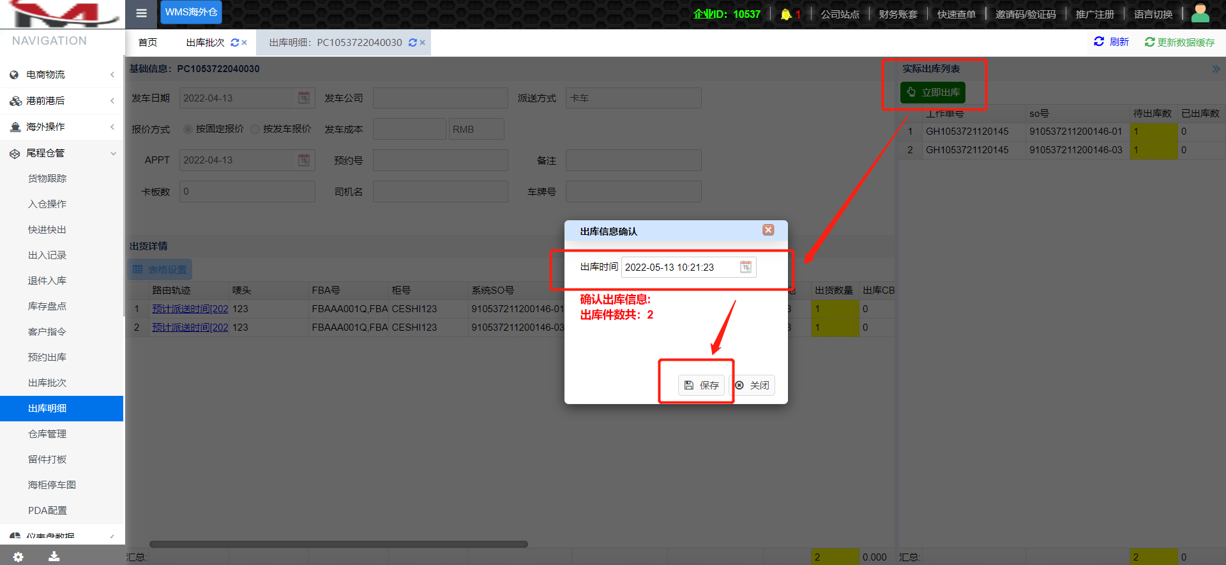The height and width of the screenshot is (565, 1226).
Task: Toggle the hamburger sidebar menu icon
Action: (x=142, y=13)
